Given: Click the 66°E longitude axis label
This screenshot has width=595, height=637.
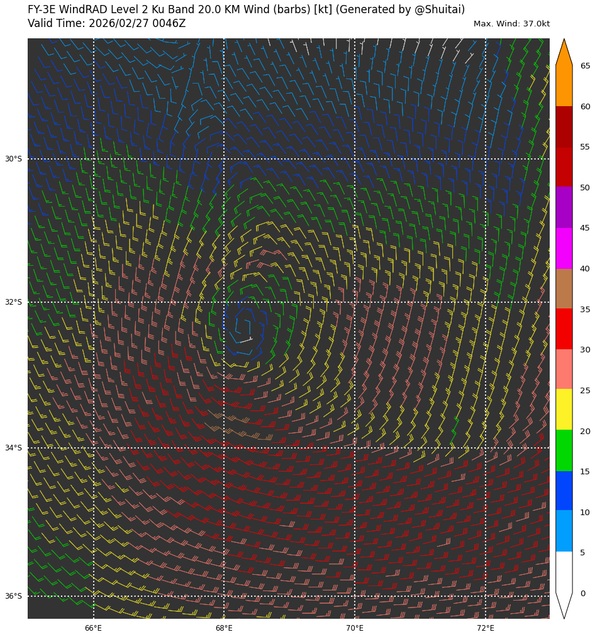Looking at the screenshot, I should pos(93,628).
